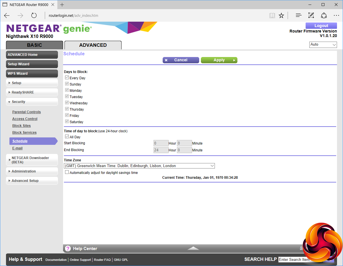Screen dimensions: 343x266
Task: Click the Start Blocking Hour field
Action: (161, 143)
